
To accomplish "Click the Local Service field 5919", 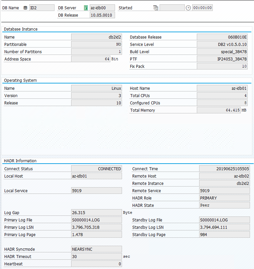I will [x=96, y=191].
